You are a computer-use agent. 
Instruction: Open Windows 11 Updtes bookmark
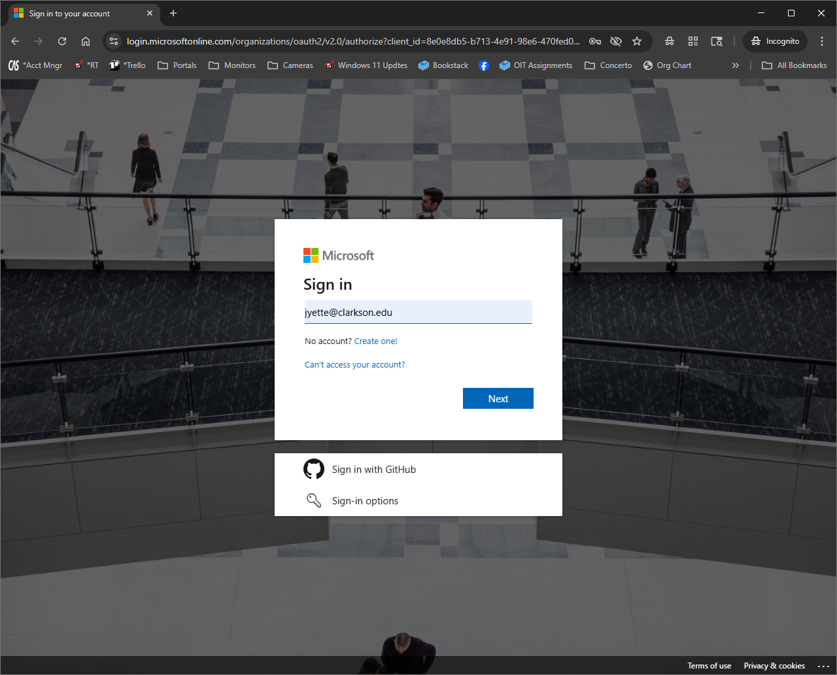(x=366, y=65)
